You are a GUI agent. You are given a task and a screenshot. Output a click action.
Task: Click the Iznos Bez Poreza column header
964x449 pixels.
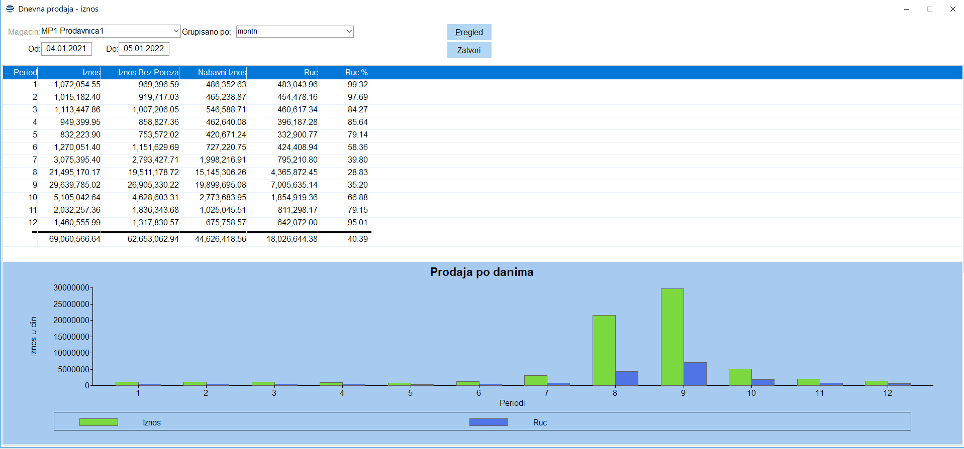(141, 73)
